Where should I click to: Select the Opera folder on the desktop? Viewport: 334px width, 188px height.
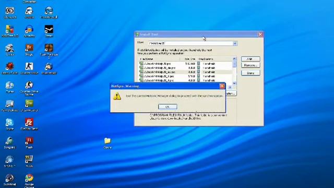108,143
